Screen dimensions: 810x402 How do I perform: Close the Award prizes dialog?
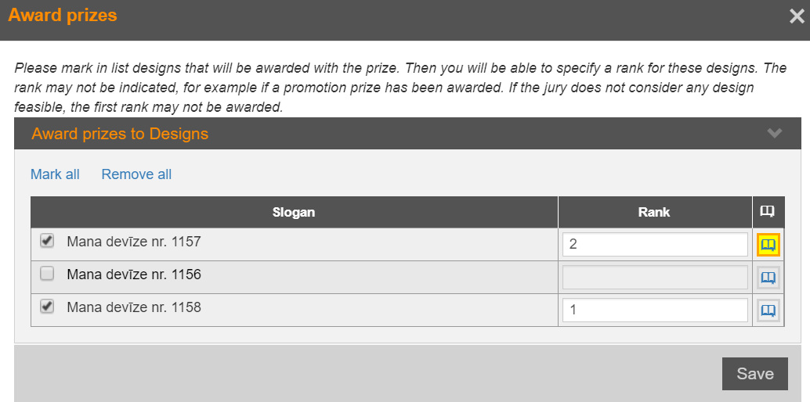[797, 16]
